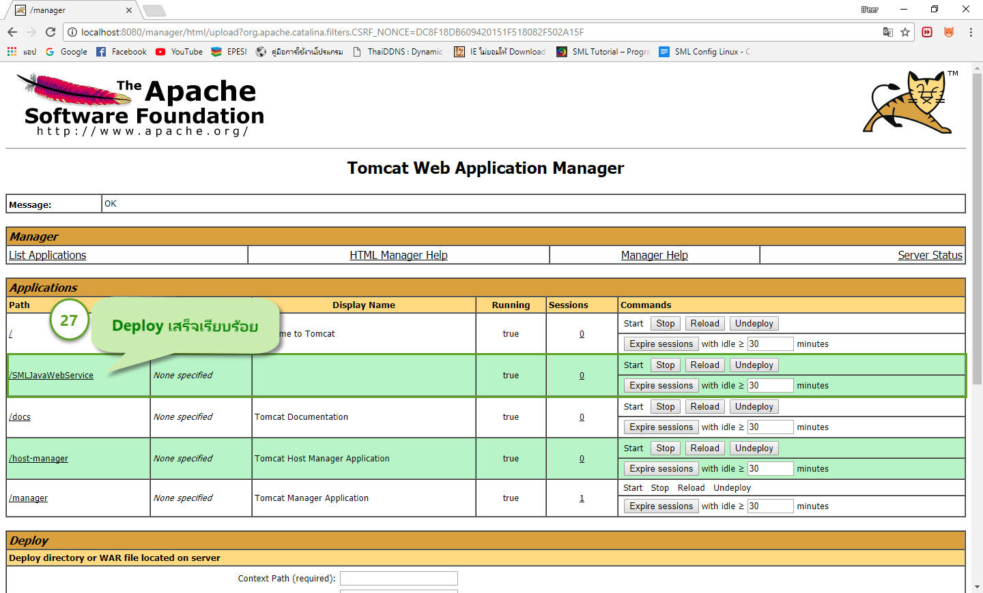Click idle minutes field for root / app
Viewport: 983px width, 593px height.
coord(770,344)
